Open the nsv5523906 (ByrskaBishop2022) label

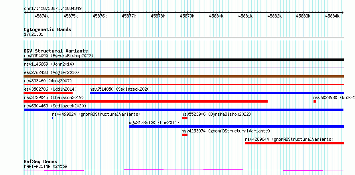click(216, 114)
